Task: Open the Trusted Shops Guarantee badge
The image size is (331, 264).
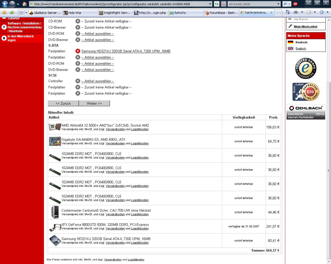Action: point(306,68)
